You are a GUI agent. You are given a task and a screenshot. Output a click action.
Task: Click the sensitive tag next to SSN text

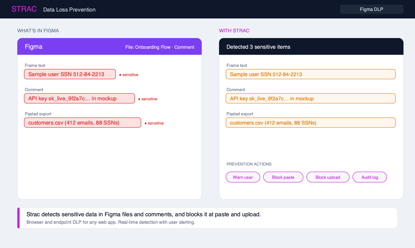pyautogui.click(x=129, y=75)
